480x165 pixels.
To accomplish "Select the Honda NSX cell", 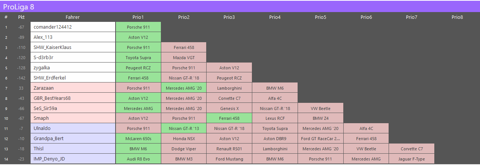I will [x=184, y=139].
